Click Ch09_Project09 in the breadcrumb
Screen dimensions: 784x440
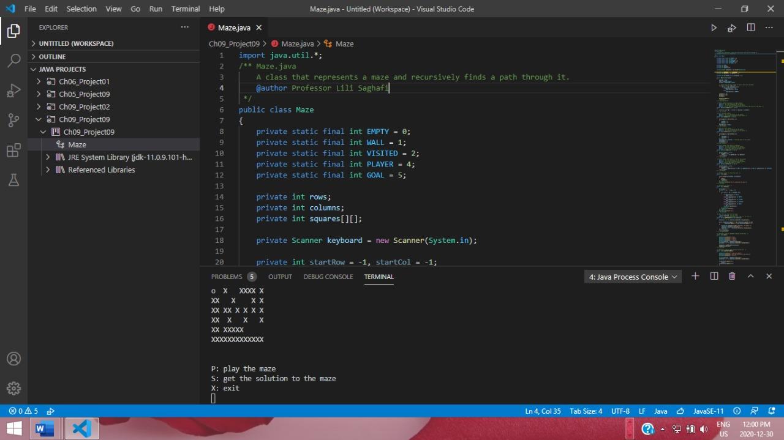[234, 43]
